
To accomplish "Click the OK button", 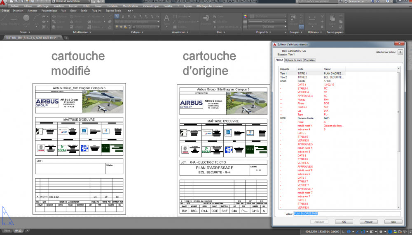I will [x=344, y=221].
